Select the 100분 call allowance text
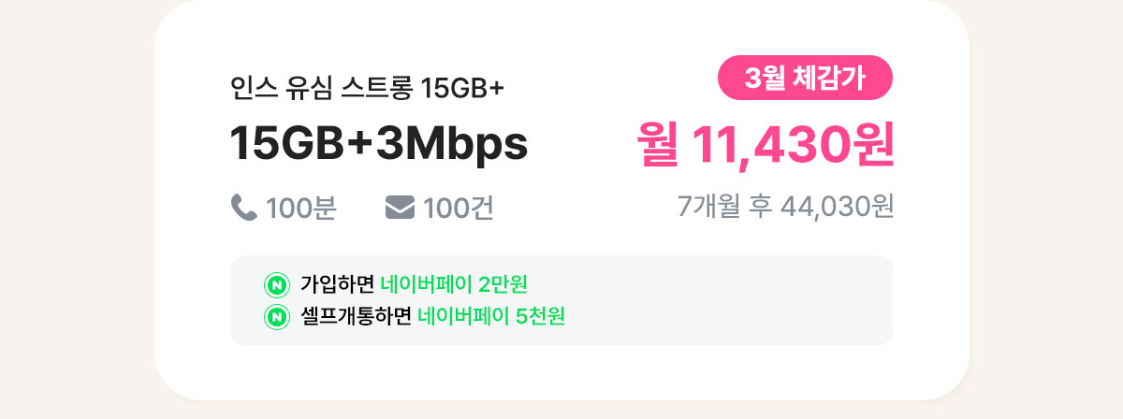1123x419 pixels. tap(300, 208)
